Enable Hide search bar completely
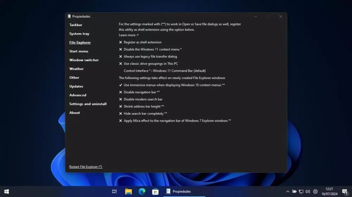This screenshot has height=197, width=352. [x=143, y=113]
